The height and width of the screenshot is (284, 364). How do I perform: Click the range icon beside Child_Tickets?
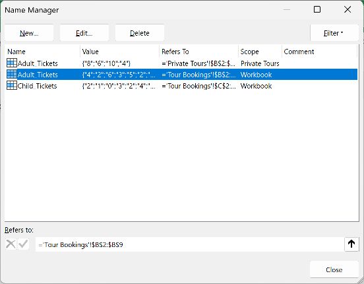[12, 85]
